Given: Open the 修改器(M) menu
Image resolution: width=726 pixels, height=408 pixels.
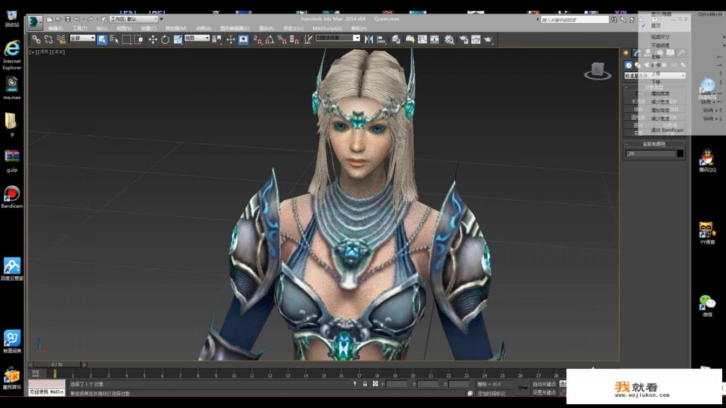Looking at the screenshot, I should click(x=176, y=29).
